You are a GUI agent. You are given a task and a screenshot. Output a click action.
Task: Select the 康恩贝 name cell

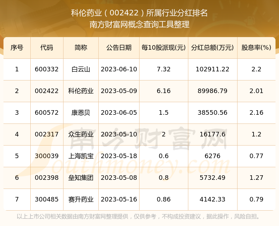pyautogui.click(x=81, y=113)
